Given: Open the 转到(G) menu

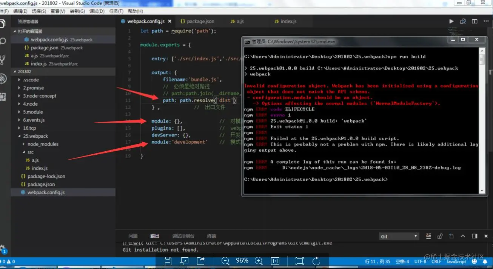Looking at the screenshot, I should (77, 11).
